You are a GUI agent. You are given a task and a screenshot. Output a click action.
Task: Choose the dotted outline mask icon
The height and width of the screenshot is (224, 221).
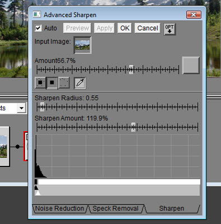point(64,83)
